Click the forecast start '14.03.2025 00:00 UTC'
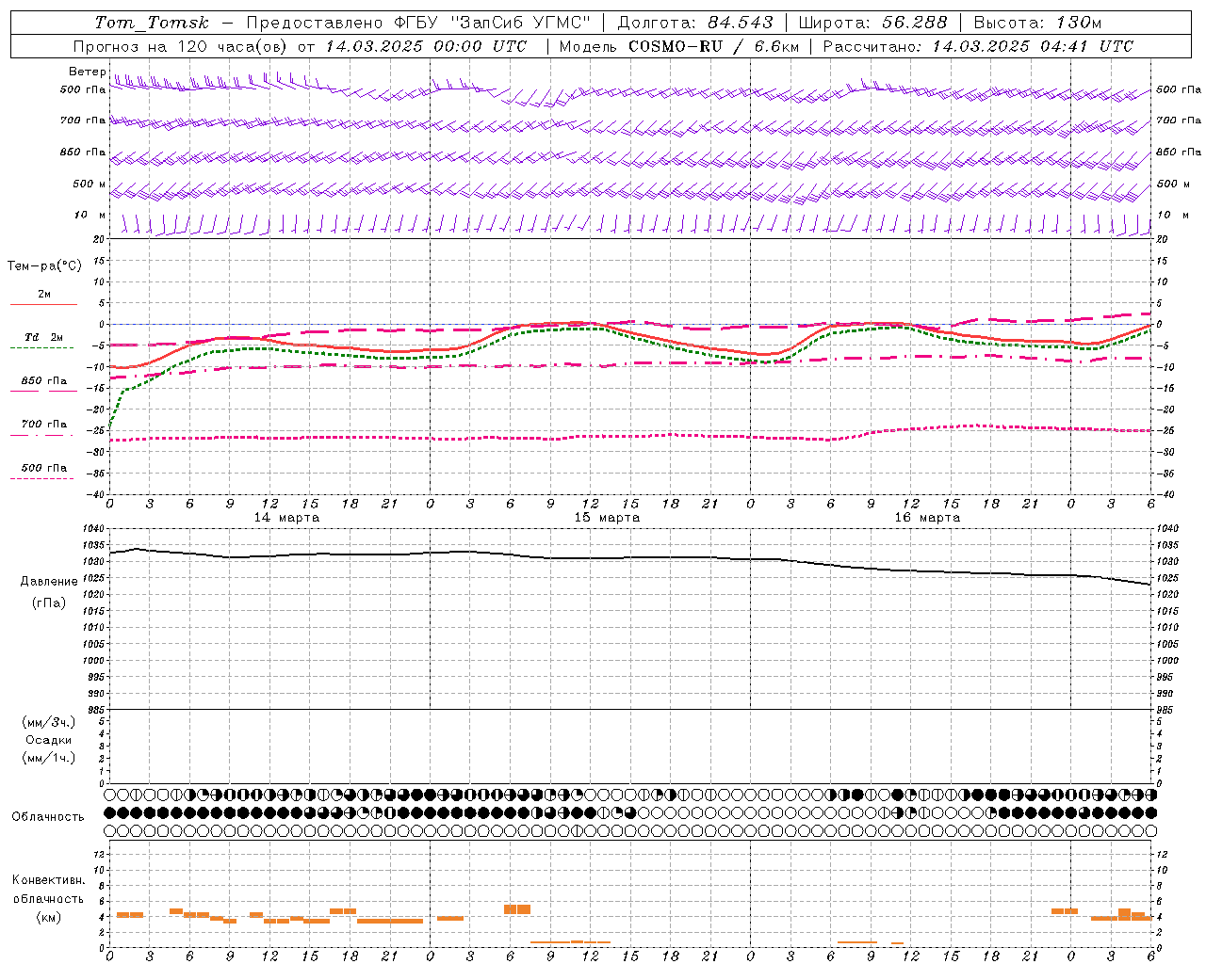This screenshot has height=964, width=1206. click(x=427, y=46)
